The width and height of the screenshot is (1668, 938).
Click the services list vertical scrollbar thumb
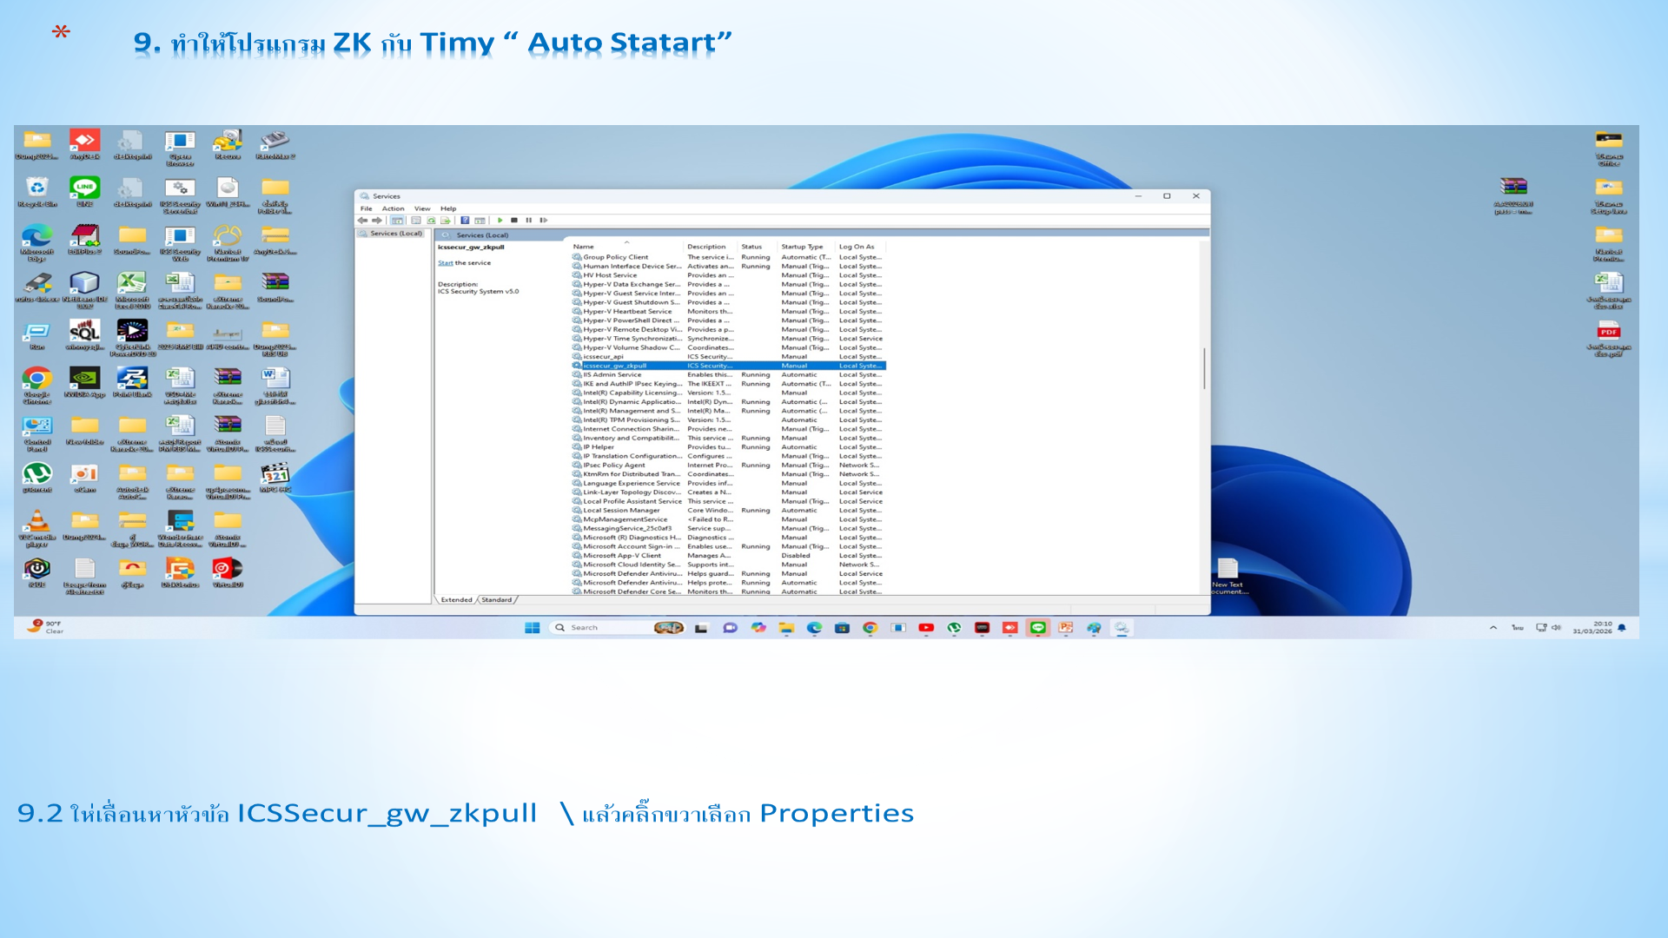pos(1204,369)
